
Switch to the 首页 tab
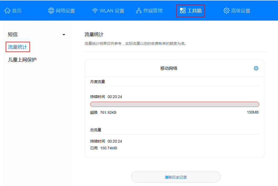coord(13,10)
